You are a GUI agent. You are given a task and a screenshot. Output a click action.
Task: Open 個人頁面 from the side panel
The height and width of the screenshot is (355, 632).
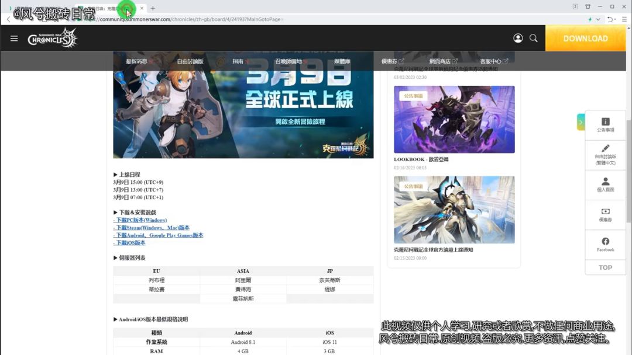(605, 185)
